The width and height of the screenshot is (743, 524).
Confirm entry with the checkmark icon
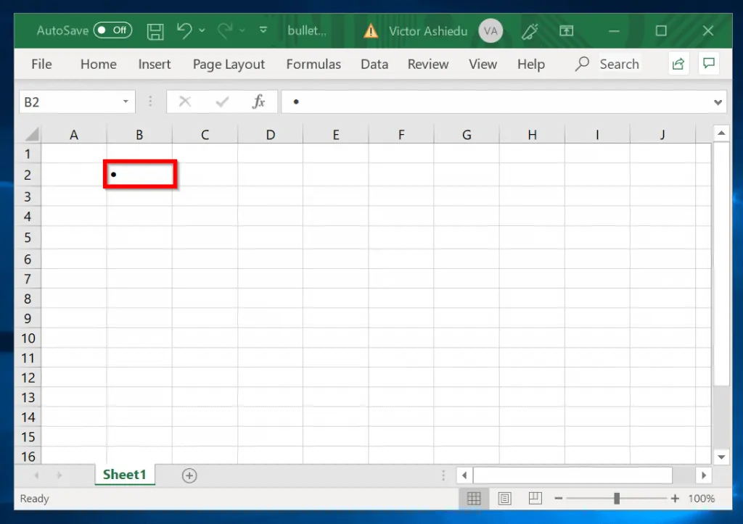(x=222, y=101)
